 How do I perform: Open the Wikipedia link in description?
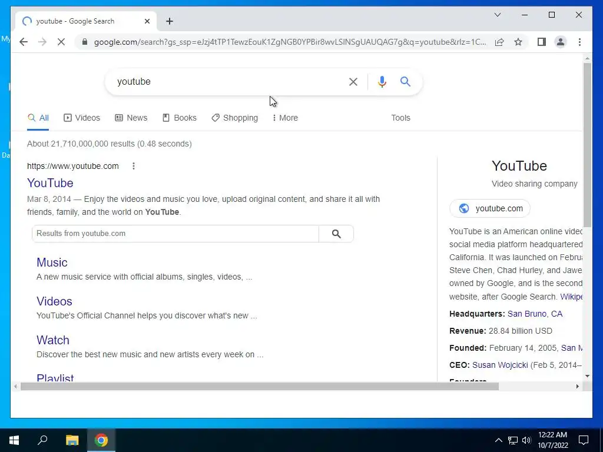[571, 297]
